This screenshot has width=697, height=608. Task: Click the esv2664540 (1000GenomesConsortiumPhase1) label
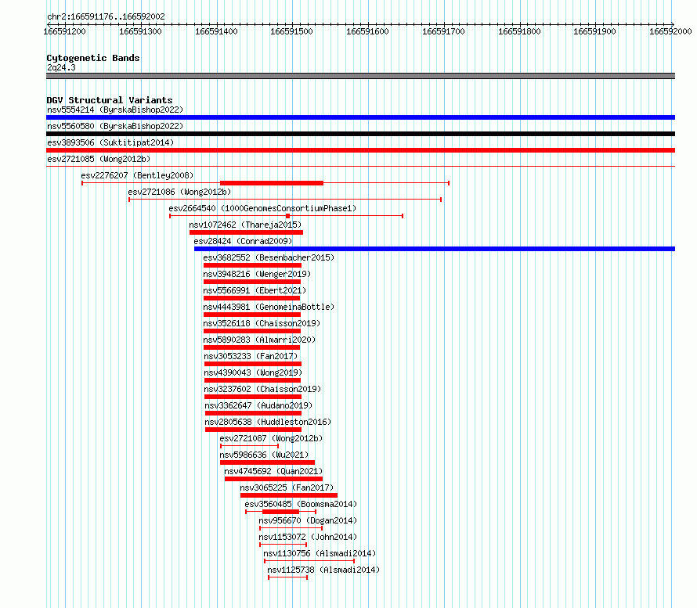click(x=262, y=208)
